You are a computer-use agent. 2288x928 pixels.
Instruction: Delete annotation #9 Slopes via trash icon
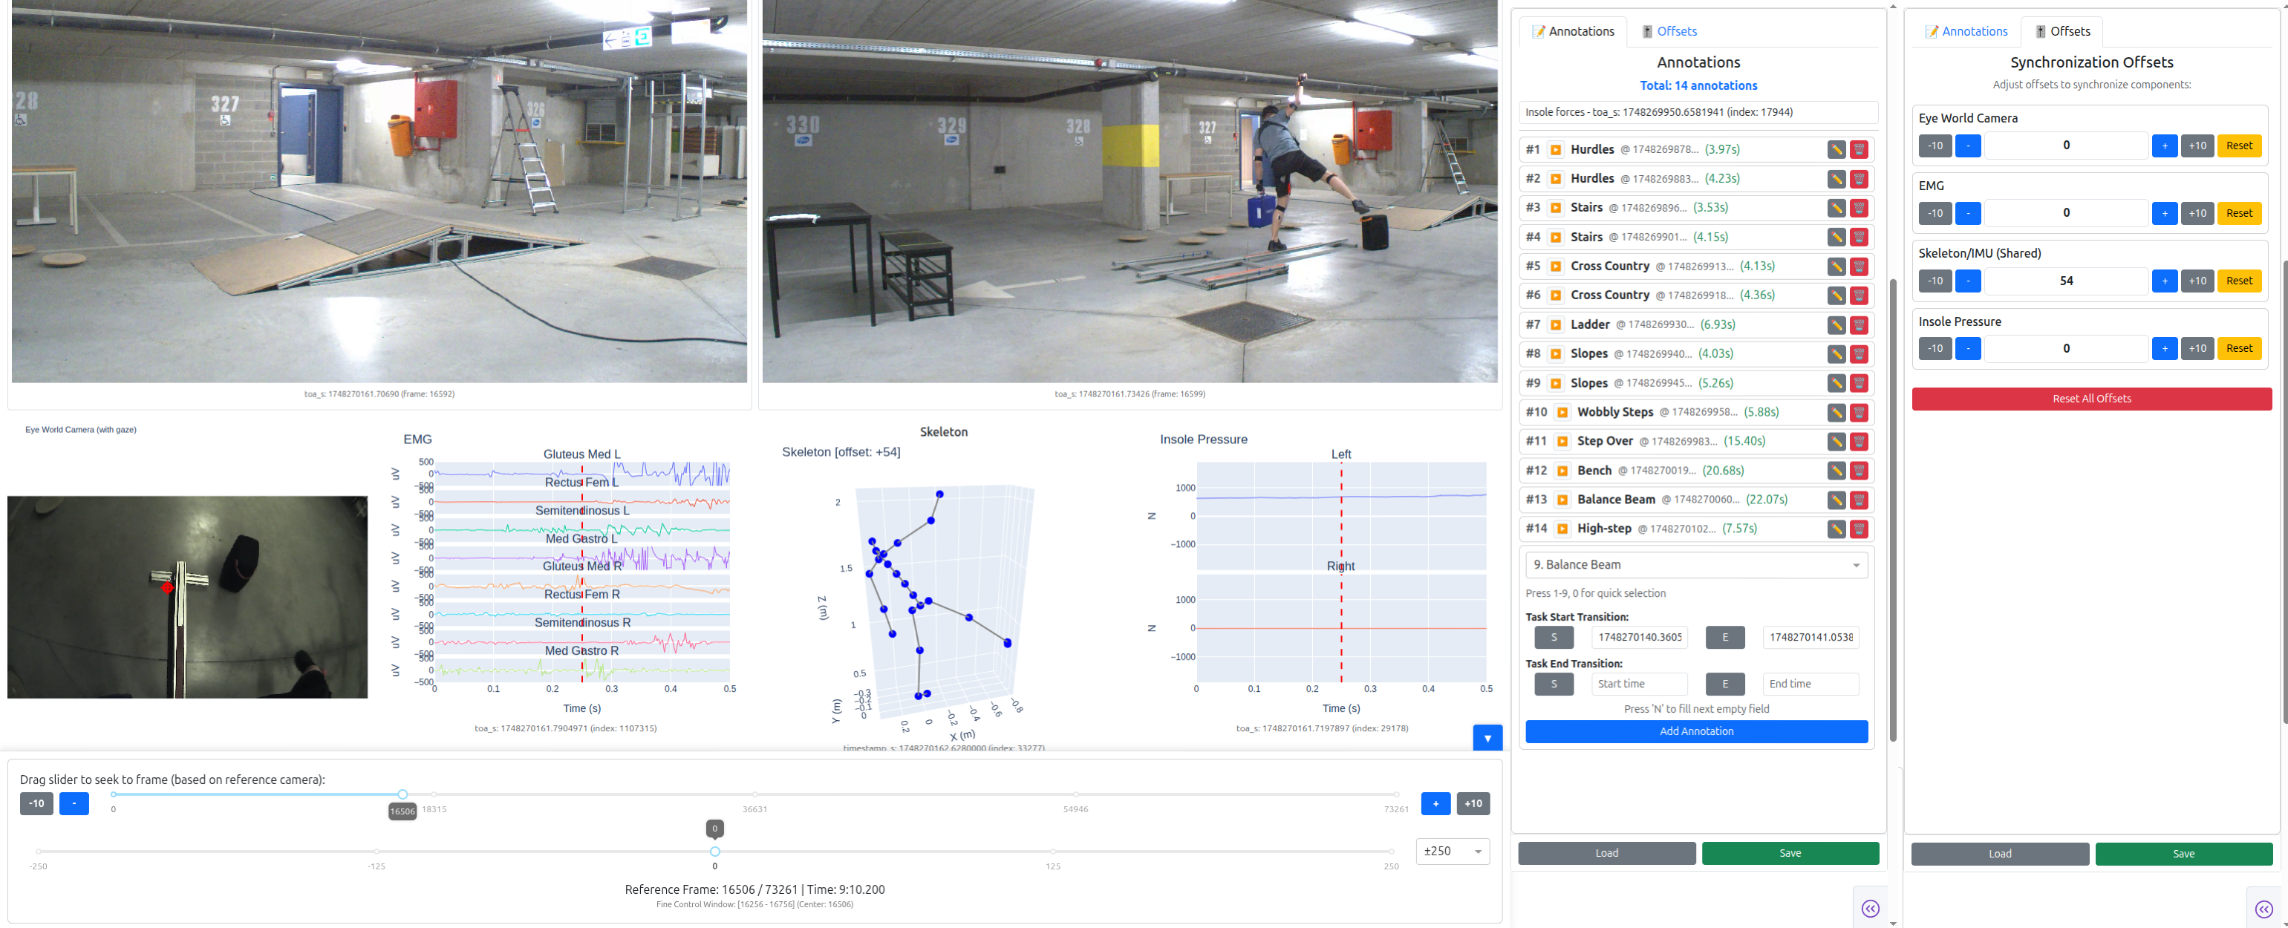click(x=1860, y=383)
